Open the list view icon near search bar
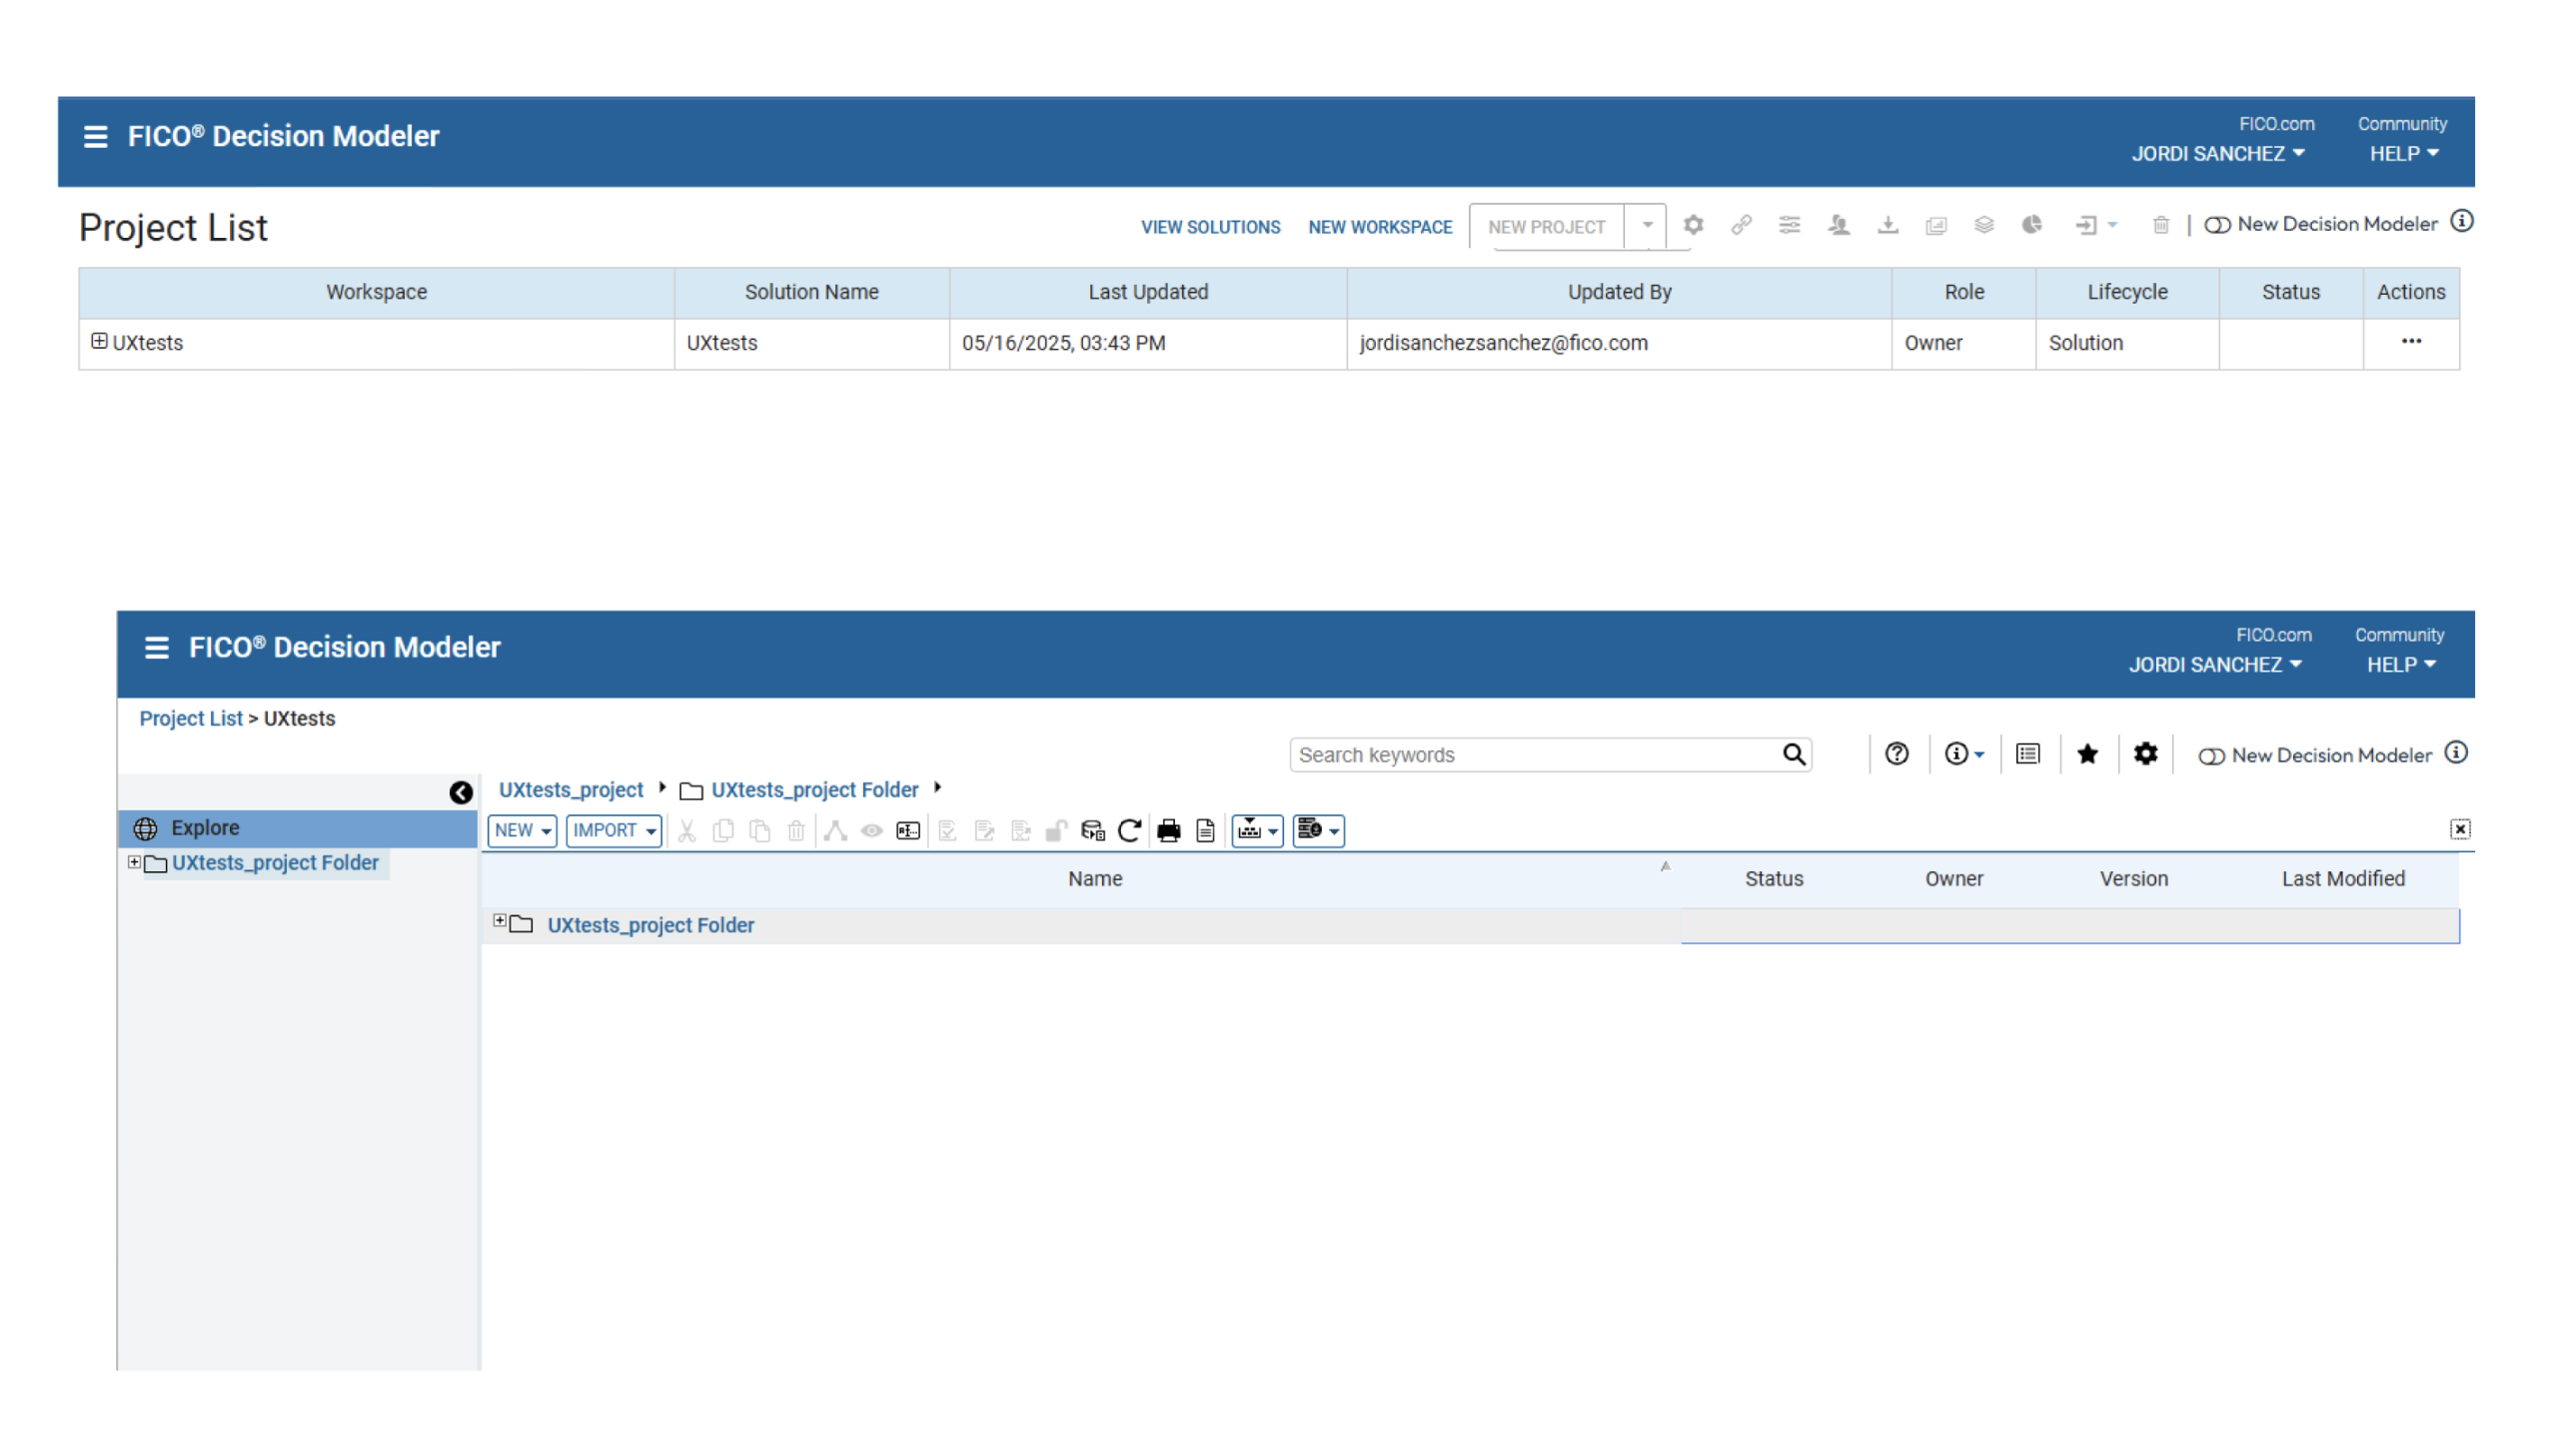Viewport: 2558px width, 1439px height. click(x=2027, y=754)
